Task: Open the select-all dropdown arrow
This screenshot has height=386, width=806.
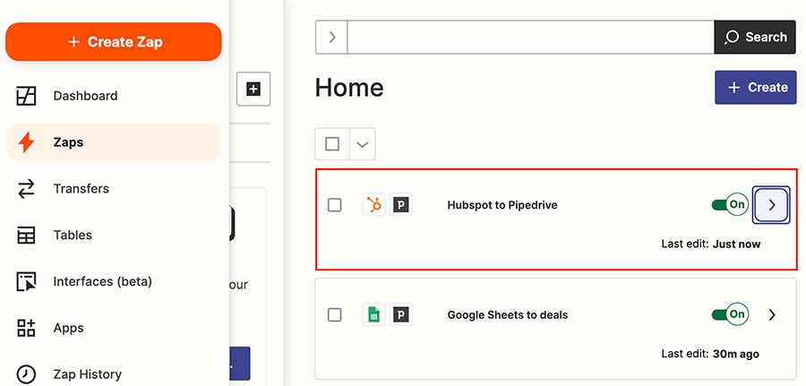Action: [x=363, y=144]
